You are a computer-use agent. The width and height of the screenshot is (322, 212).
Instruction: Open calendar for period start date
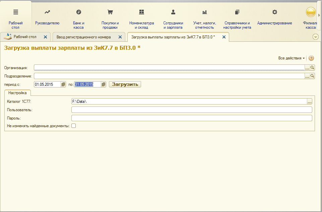pos(63,84)
